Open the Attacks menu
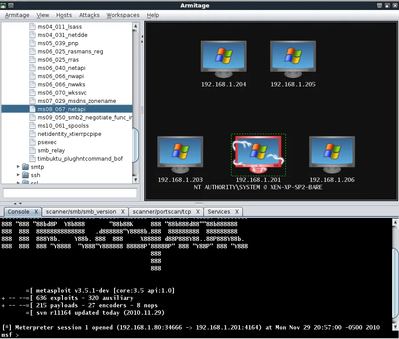Screen dimensions: 399x339 point(89,15)
